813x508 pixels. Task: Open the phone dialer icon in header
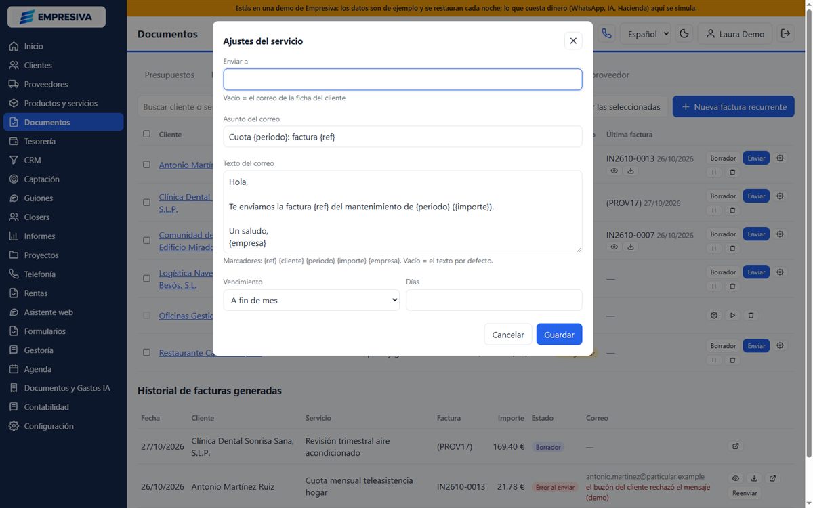pos(606,33)
